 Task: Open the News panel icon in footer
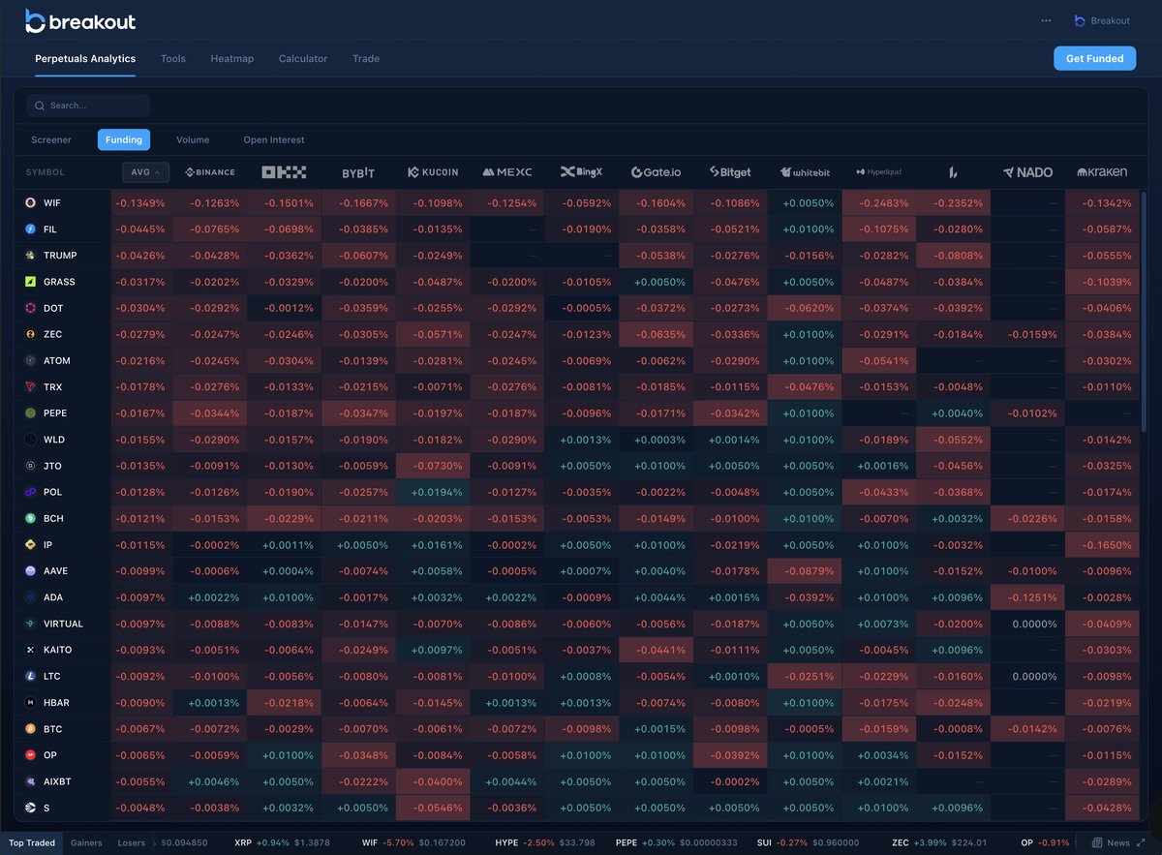click(x=1096, y=842)
